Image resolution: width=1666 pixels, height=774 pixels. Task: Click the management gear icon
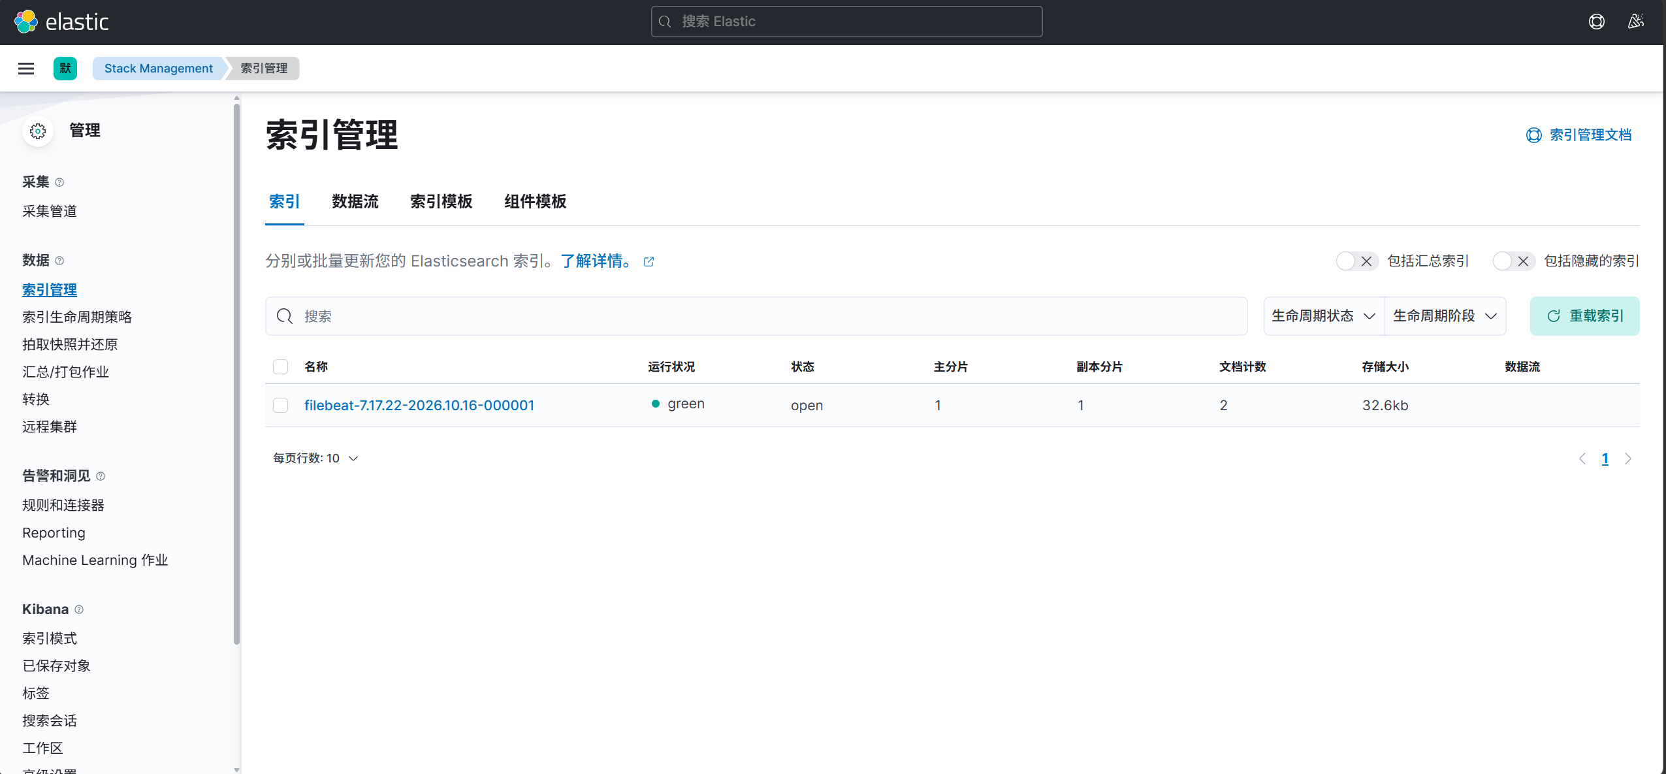(38, 131)
